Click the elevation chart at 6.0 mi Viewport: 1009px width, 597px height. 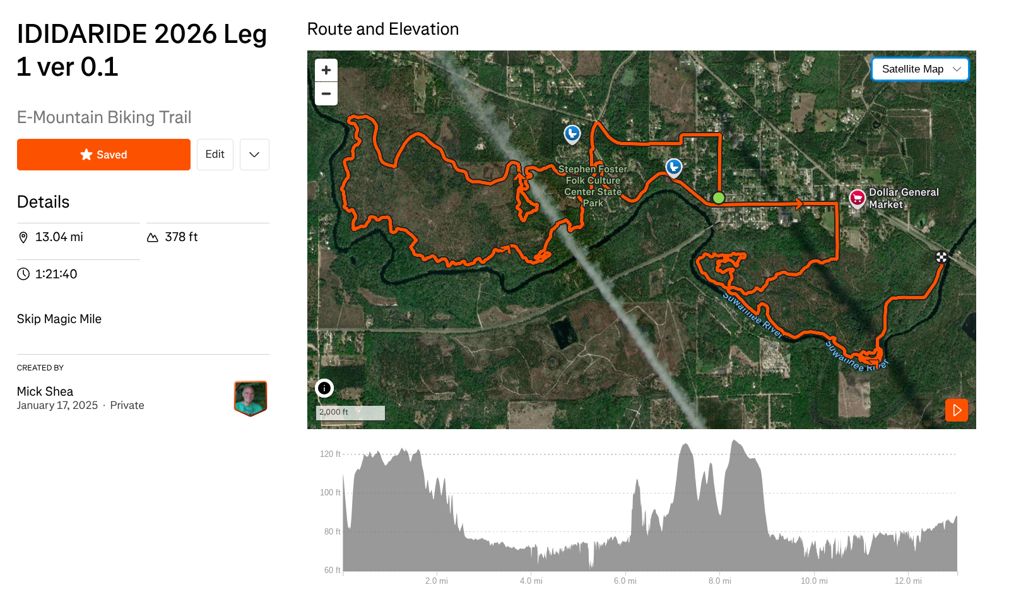coord(625,543)
